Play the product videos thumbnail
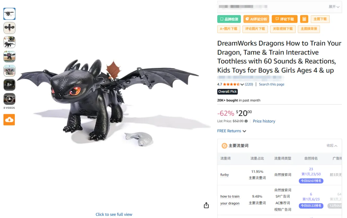 (x=9, y=99)
